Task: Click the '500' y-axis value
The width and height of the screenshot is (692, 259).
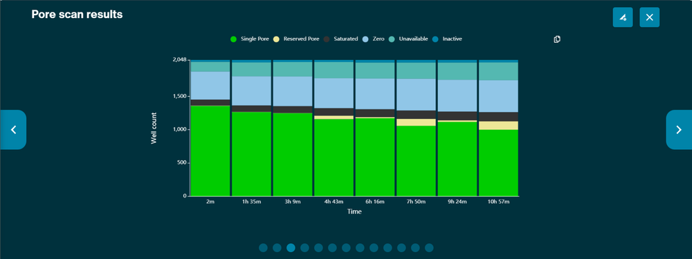Action: point(182,163)
